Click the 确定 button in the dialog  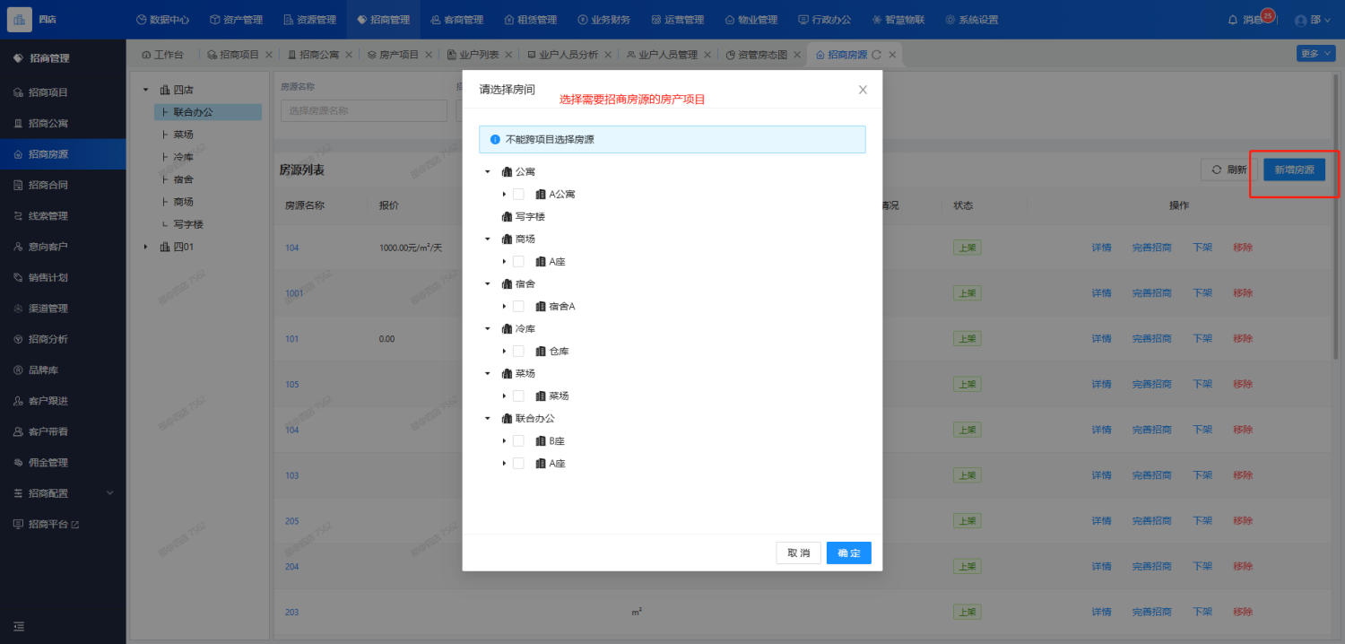[849, 553]
